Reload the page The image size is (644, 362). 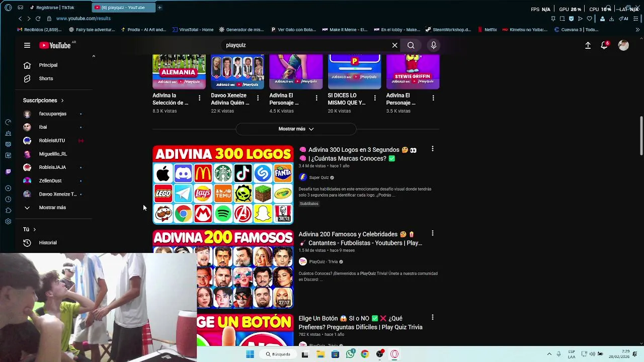(x=38, y=19)
